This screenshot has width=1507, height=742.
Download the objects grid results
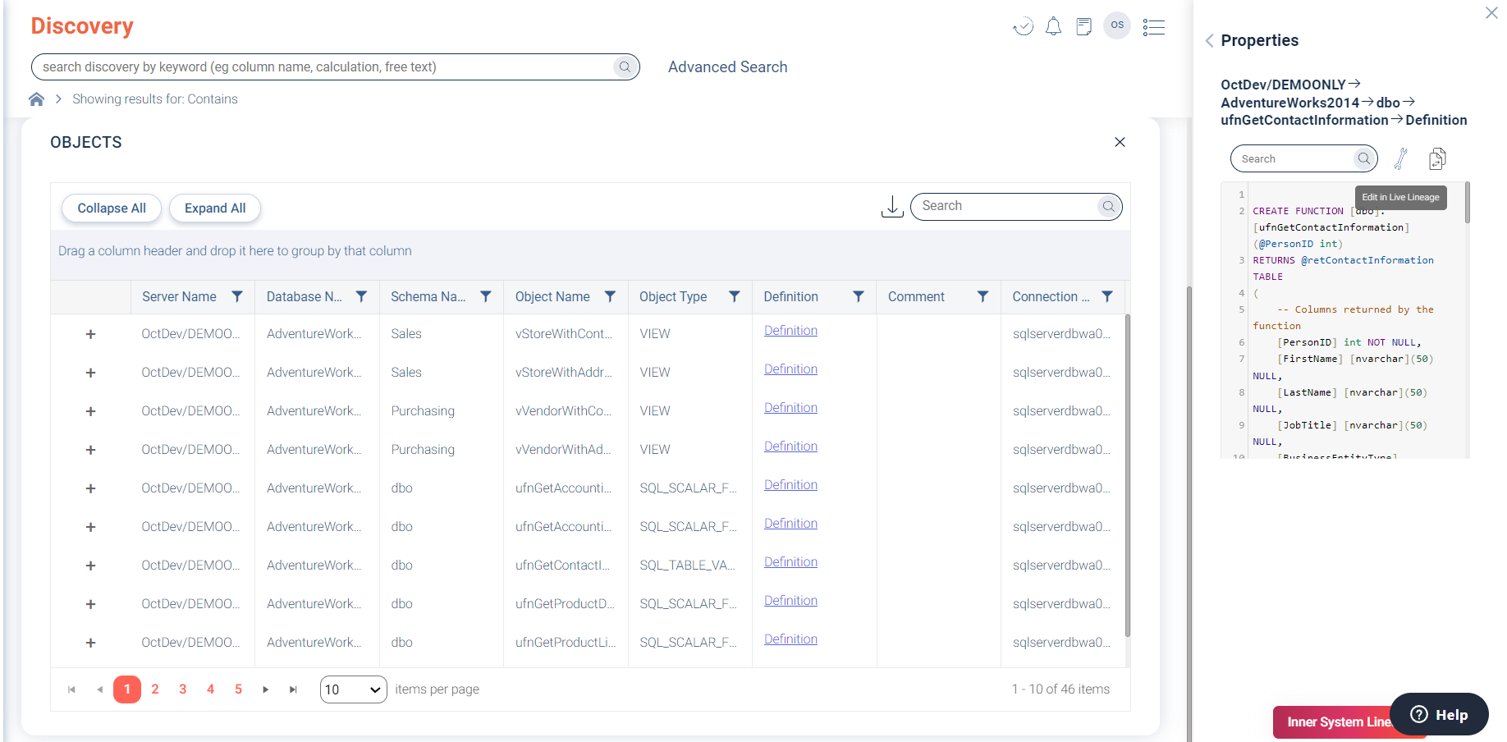click(x=891, y=207)
